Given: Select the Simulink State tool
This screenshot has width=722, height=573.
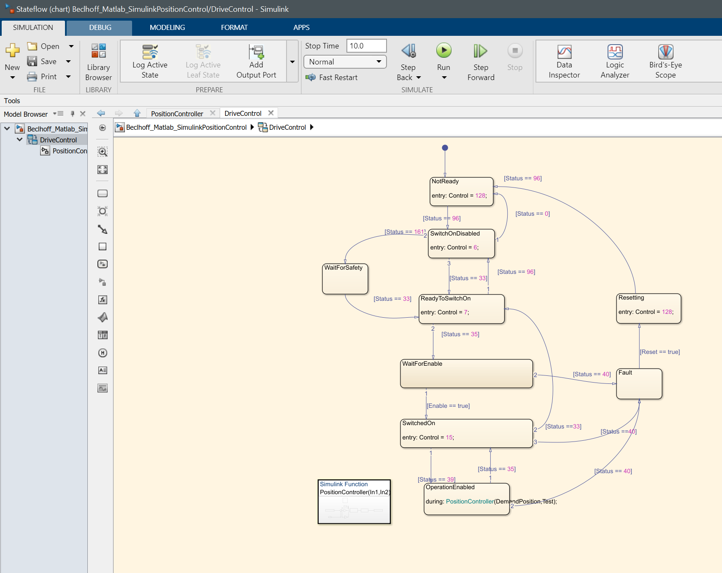Looking at the screenshot, I should coord(103,264).
